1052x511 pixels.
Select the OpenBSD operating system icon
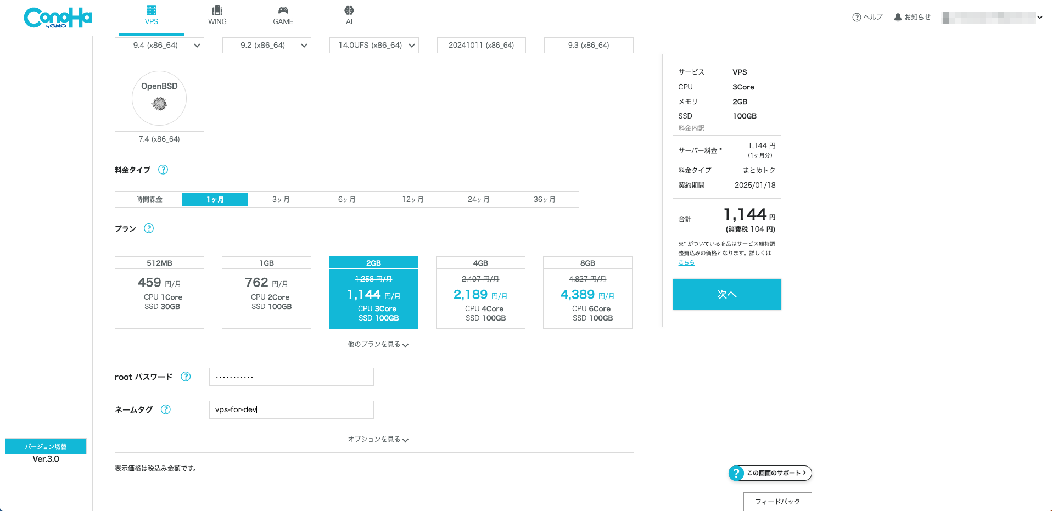click(159, 98)
